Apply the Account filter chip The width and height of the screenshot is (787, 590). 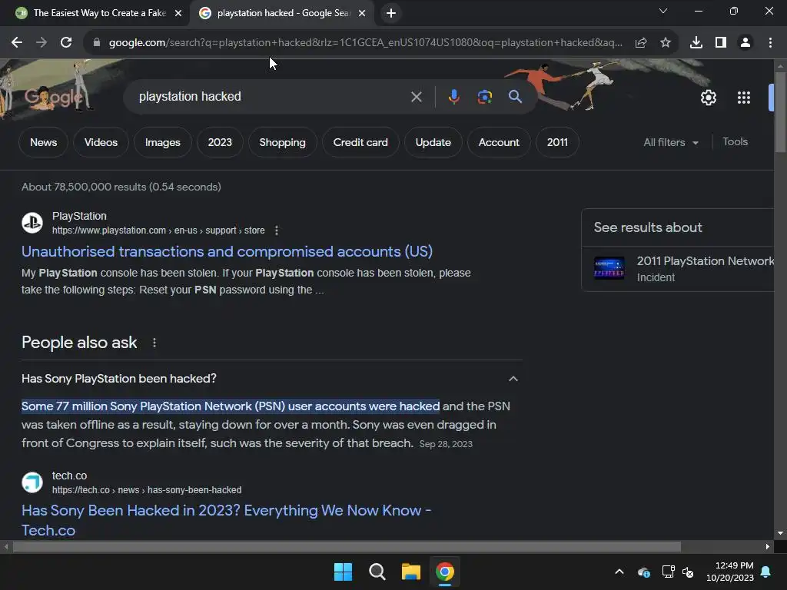pyautogui.click(x=499, y=142)
